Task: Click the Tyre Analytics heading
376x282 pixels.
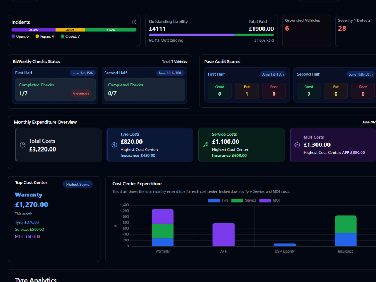Action: click(x=36, y=280)
